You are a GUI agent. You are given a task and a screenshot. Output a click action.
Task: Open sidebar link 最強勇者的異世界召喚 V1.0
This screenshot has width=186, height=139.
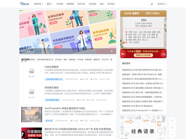[x=143, y=79]
